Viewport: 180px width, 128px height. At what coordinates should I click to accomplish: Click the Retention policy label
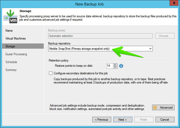pos(59,60)
